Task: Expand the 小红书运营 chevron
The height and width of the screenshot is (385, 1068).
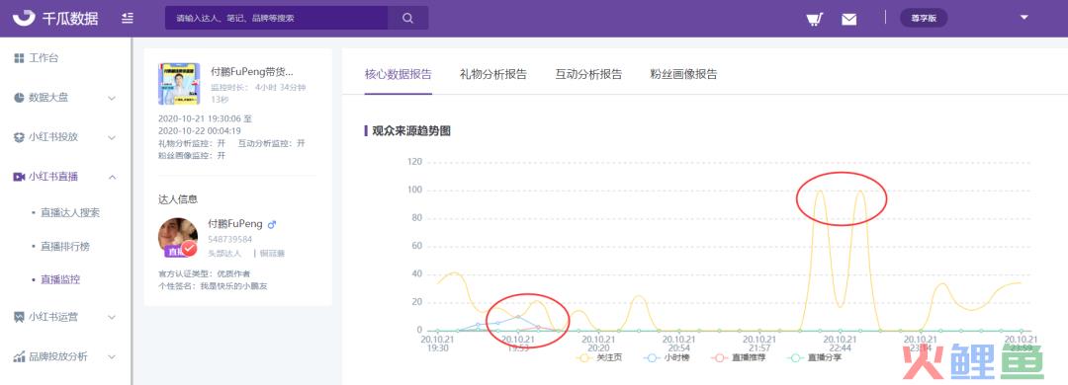Action: coord(112,318)
